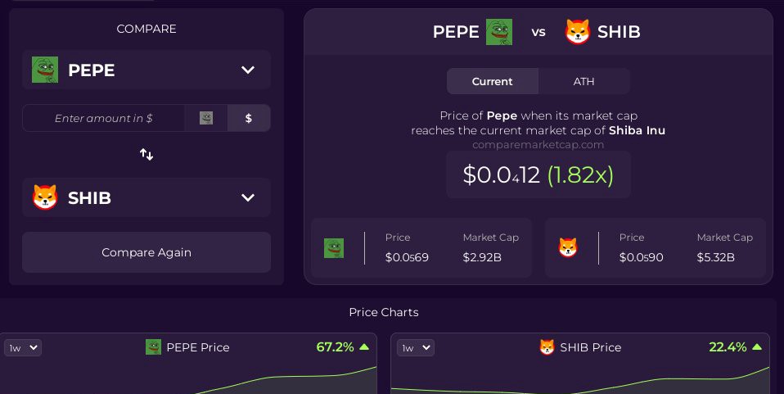The height and width of the screenshot is (394, 784).
Task: Open SHIB chart 1w timeframe dropdown
Action: click(x=416, y=348)
